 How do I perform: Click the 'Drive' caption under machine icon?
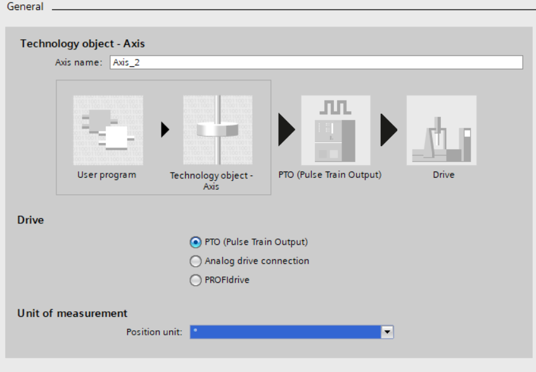[443, 175]
